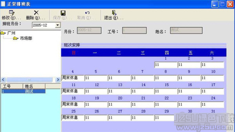Click the shift field for day 12
The image size is (235, 132).
(96, 91)
